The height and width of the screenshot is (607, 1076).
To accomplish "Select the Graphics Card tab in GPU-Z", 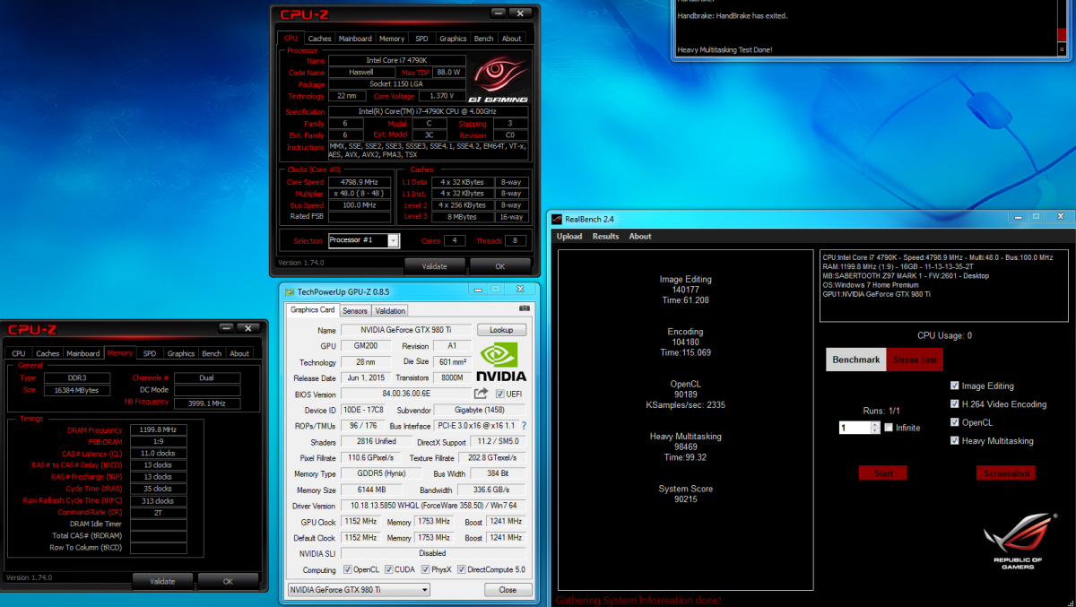I will point(313,309).
